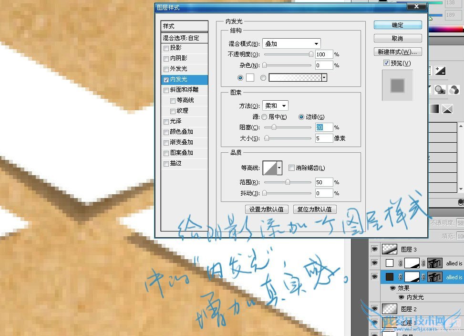Select the gradient radio button
464x336 pixels.
click(x=263, y=78)
